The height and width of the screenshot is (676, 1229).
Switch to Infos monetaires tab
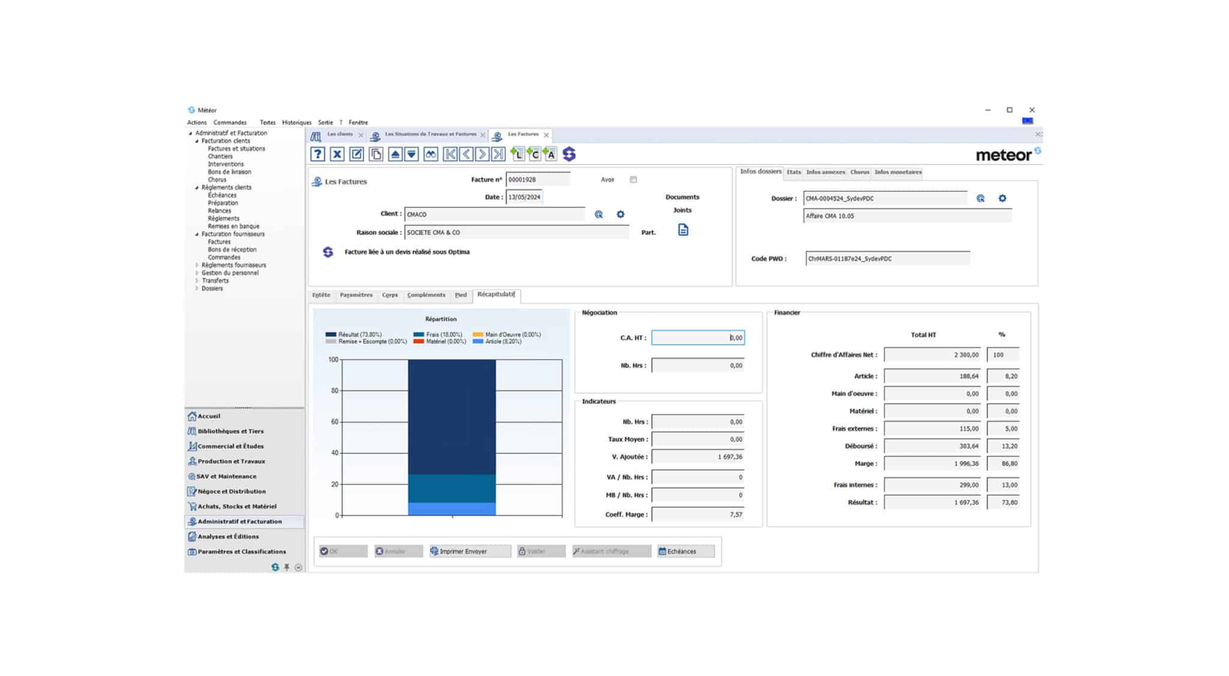(x=898, y=172)
